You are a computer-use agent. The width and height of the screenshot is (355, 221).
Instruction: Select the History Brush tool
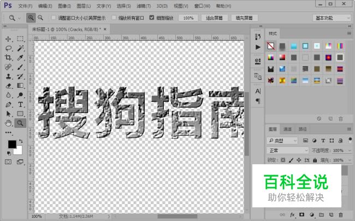(x=20, y=76)
